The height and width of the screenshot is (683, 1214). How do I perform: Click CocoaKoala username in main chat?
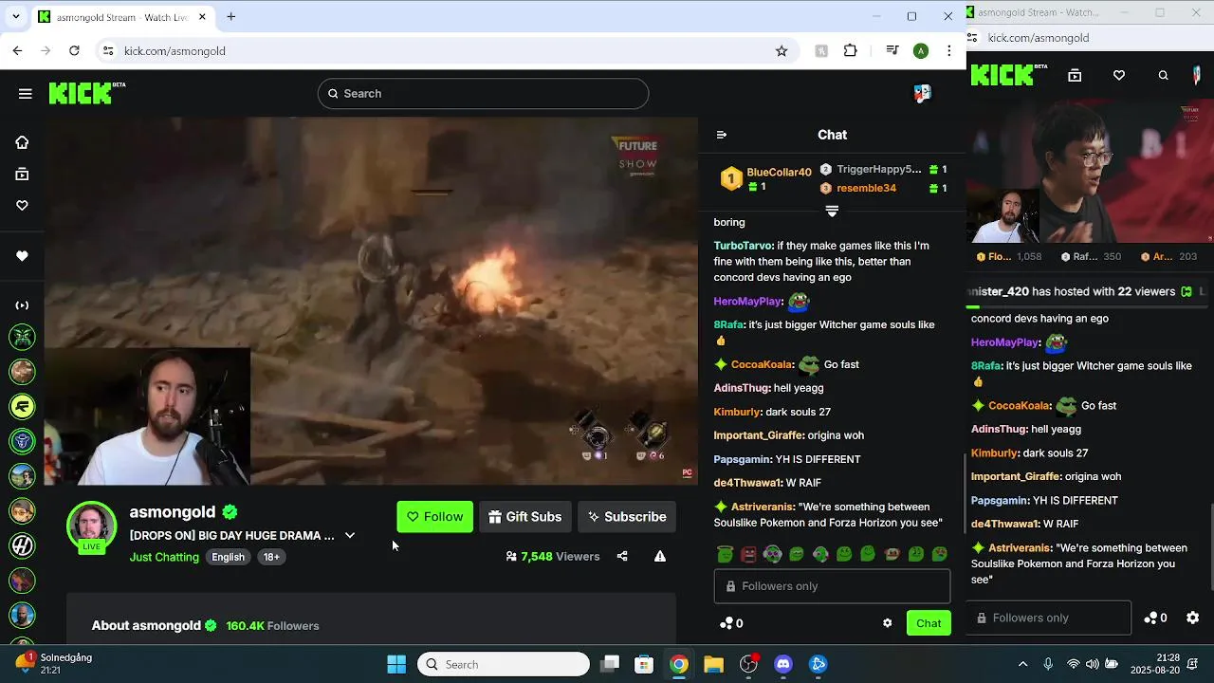(x=762, y=364)
